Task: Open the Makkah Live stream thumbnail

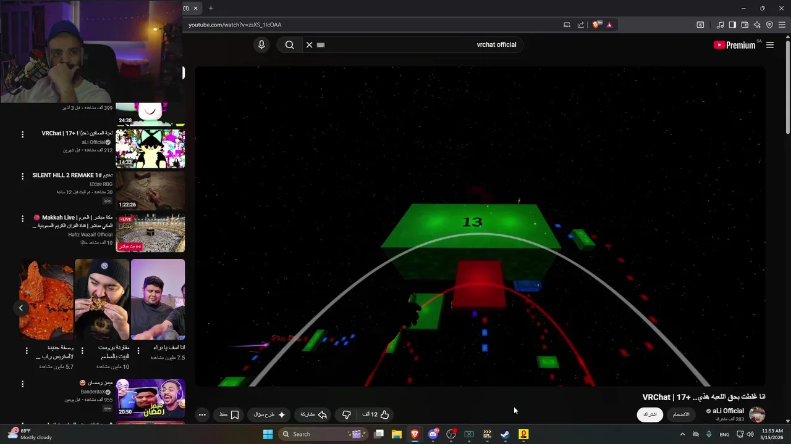Action: (x=150, y=232)
